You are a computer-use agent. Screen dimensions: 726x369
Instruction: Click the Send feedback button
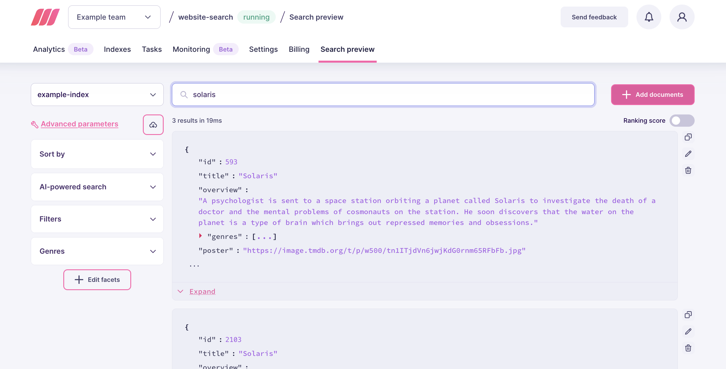(594, 17)
